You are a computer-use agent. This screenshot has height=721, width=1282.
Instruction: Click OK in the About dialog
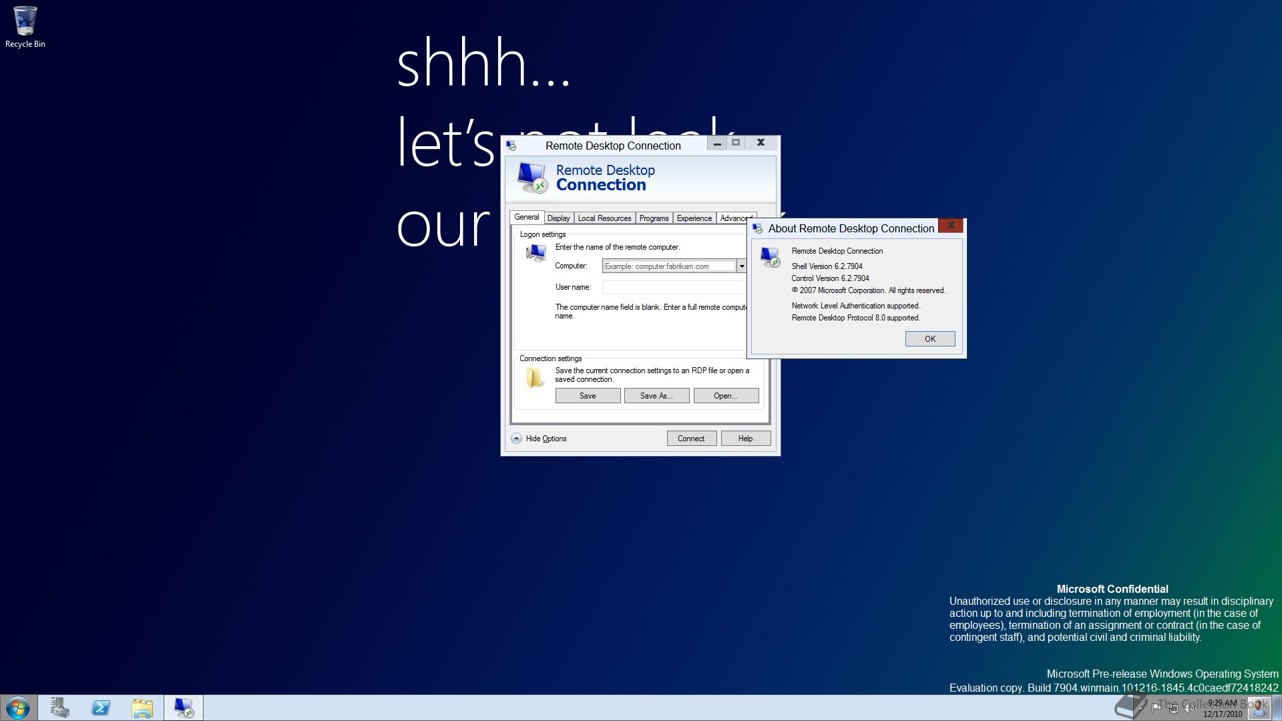coord(930,339)
